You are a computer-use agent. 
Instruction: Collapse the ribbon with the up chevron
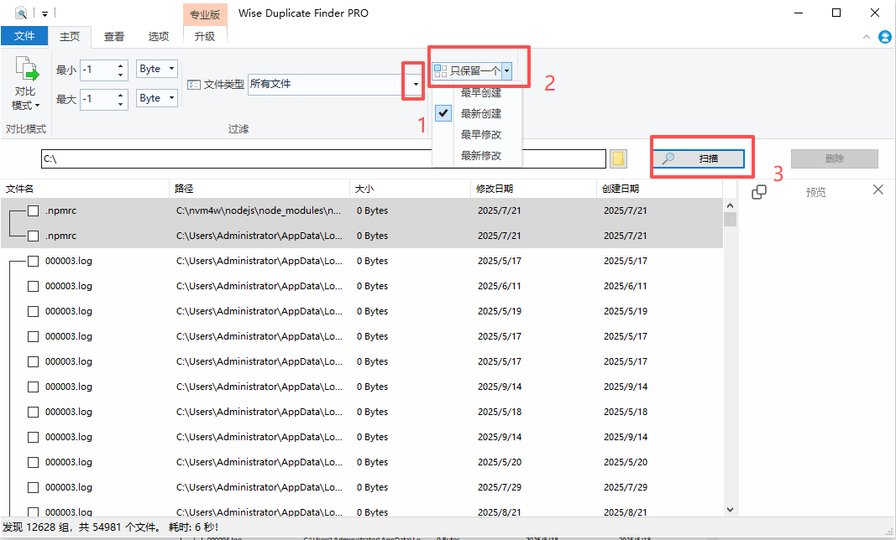(867, 37)
